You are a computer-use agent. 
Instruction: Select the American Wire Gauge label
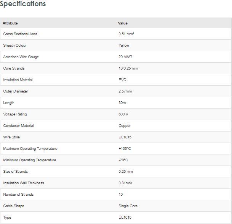[21, 57]
